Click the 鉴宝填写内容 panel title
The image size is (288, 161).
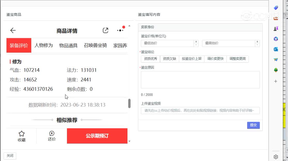(149, 14)
